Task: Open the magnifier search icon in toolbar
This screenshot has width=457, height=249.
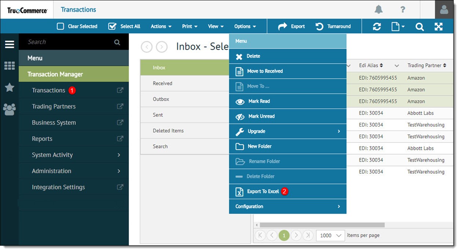Action: pyautogui.click(x=419, y=26)
